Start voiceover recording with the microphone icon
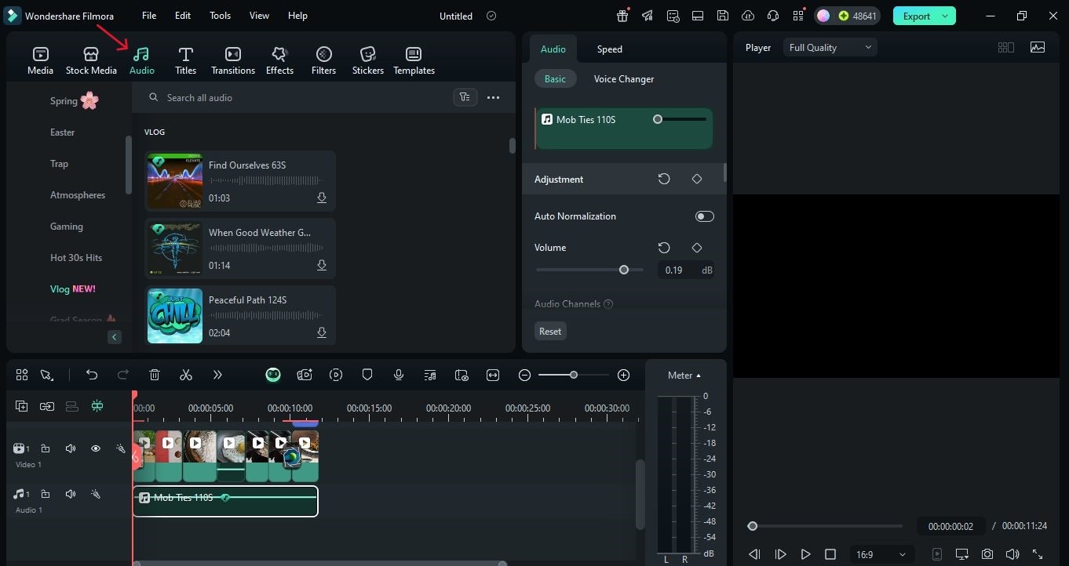 399,376
